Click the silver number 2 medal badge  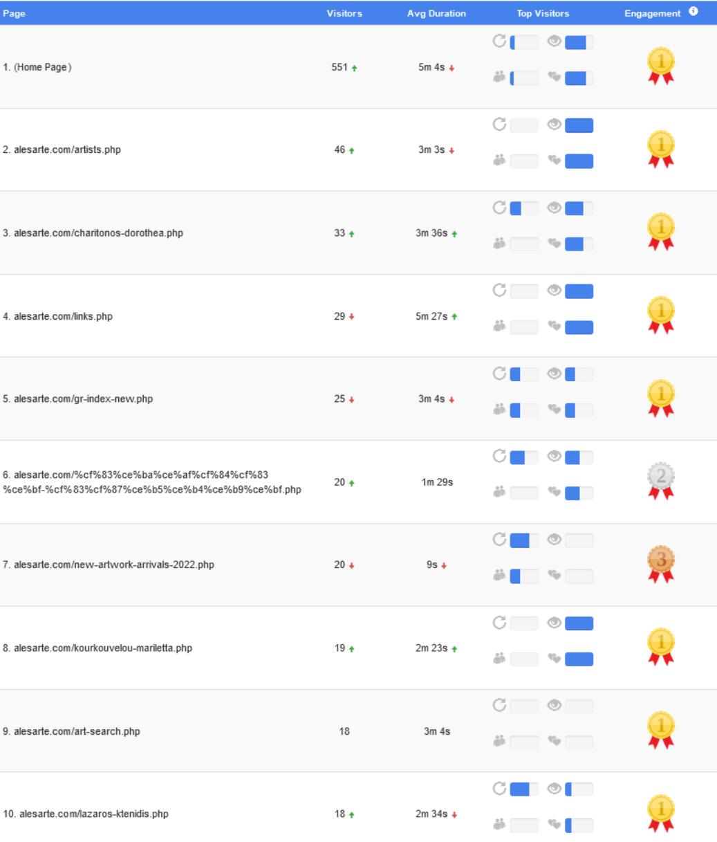click(x=661, y=482)
